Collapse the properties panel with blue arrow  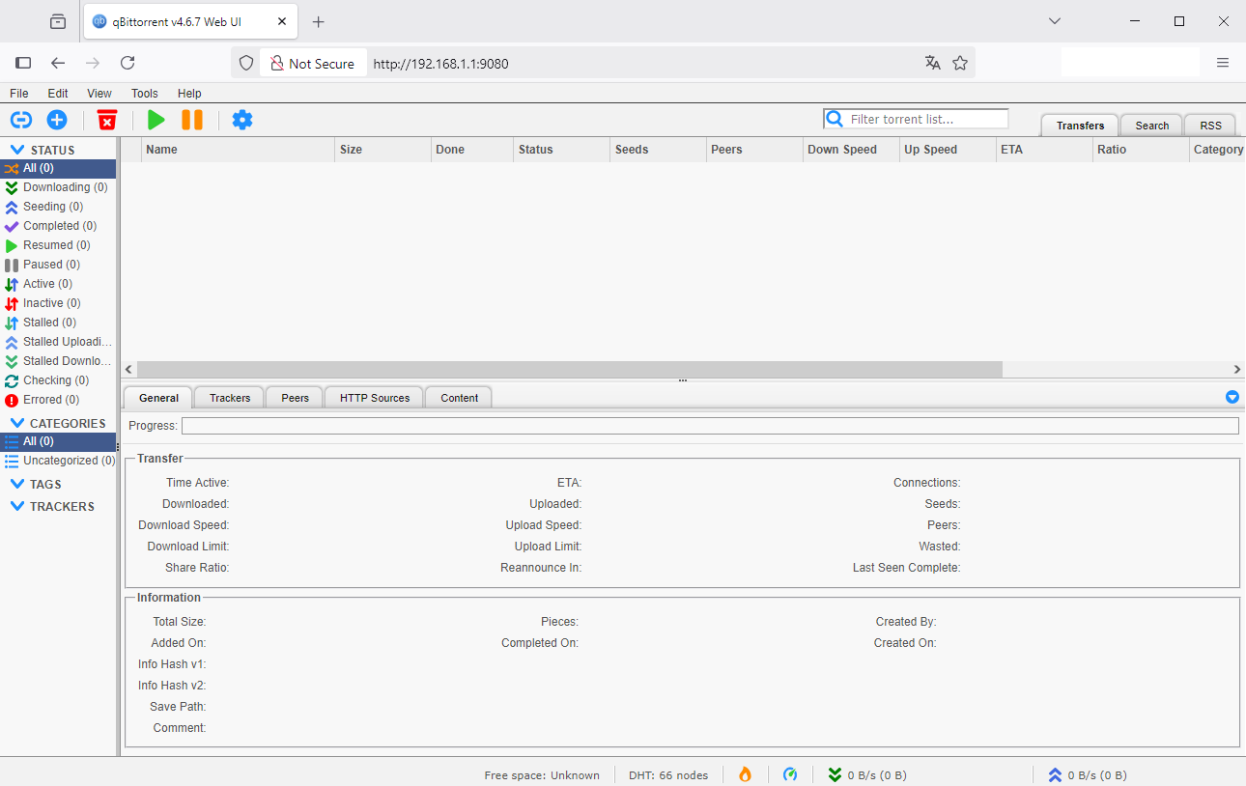(x=1232, y=397)
